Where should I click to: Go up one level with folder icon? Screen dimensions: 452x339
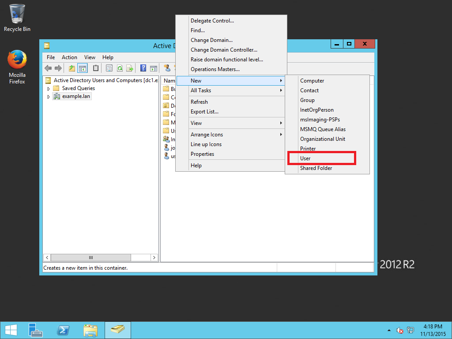tap(72, 68)
